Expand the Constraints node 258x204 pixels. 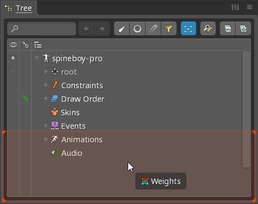point(46,85)
